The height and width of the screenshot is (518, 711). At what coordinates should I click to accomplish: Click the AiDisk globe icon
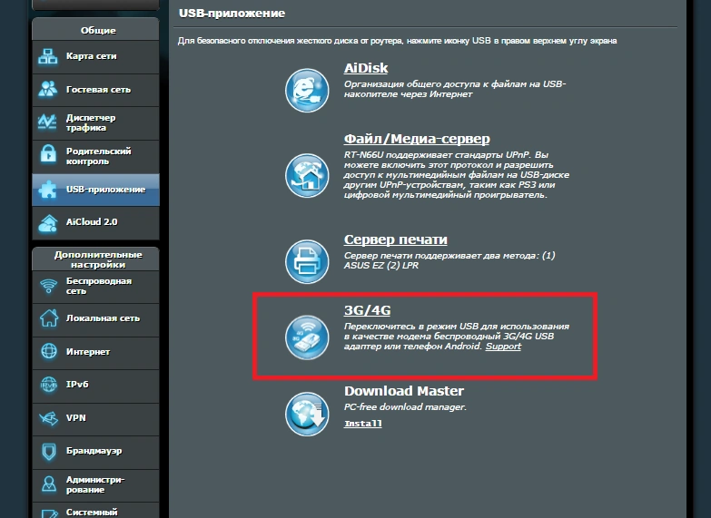coord(307,90)
